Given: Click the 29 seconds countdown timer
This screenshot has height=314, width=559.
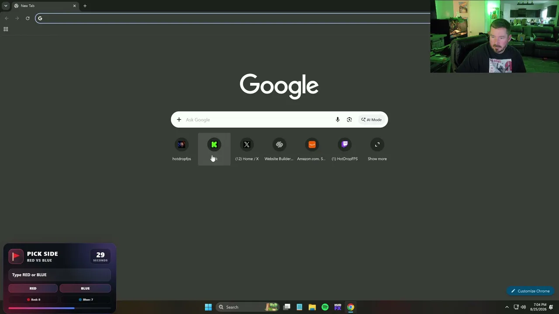Looking at the screenshot, I should (100, 256).
